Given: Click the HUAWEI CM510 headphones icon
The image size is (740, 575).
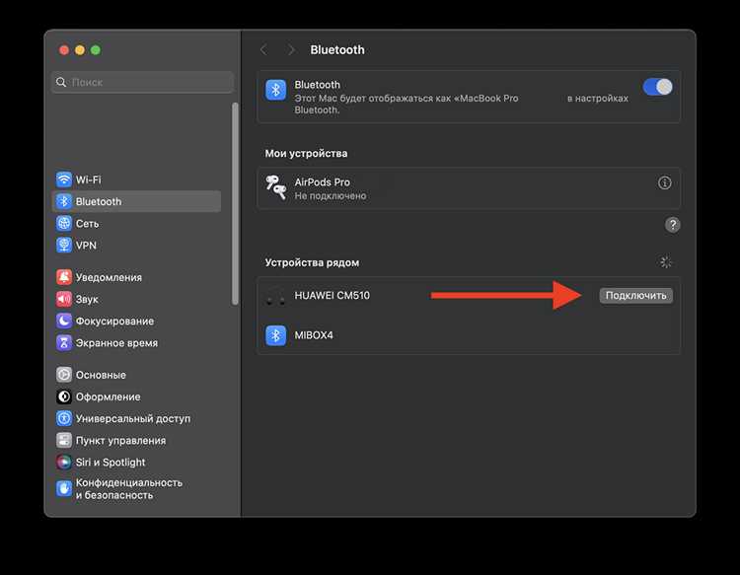Looking at the screenshot, I should [x=275, y=296].
